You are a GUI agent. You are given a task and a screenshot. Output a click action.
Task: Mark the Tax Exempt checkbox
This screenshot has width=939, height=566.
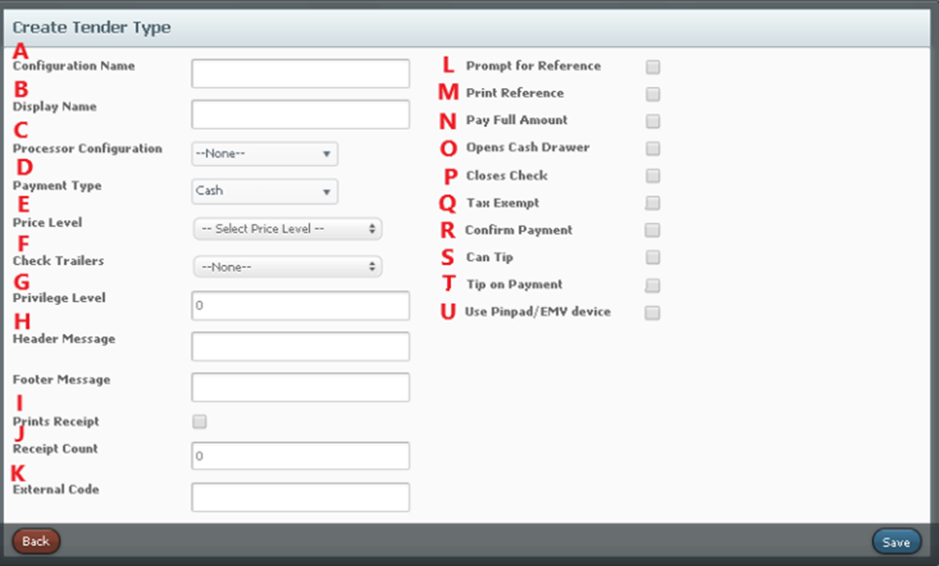(x=652, y=202)
